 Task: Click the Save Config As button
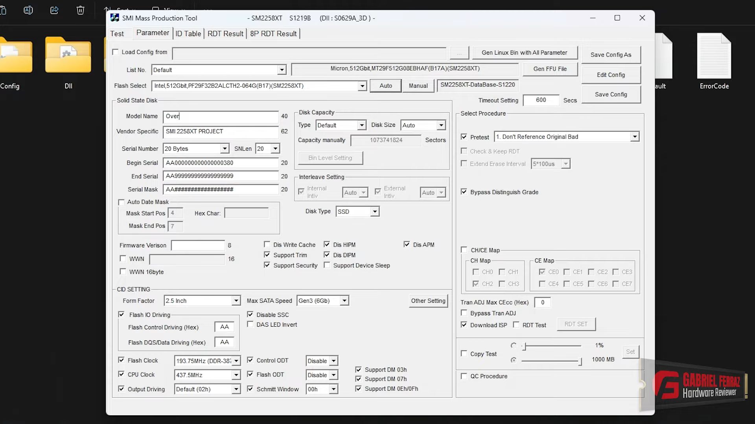click(x=611, y=55)
